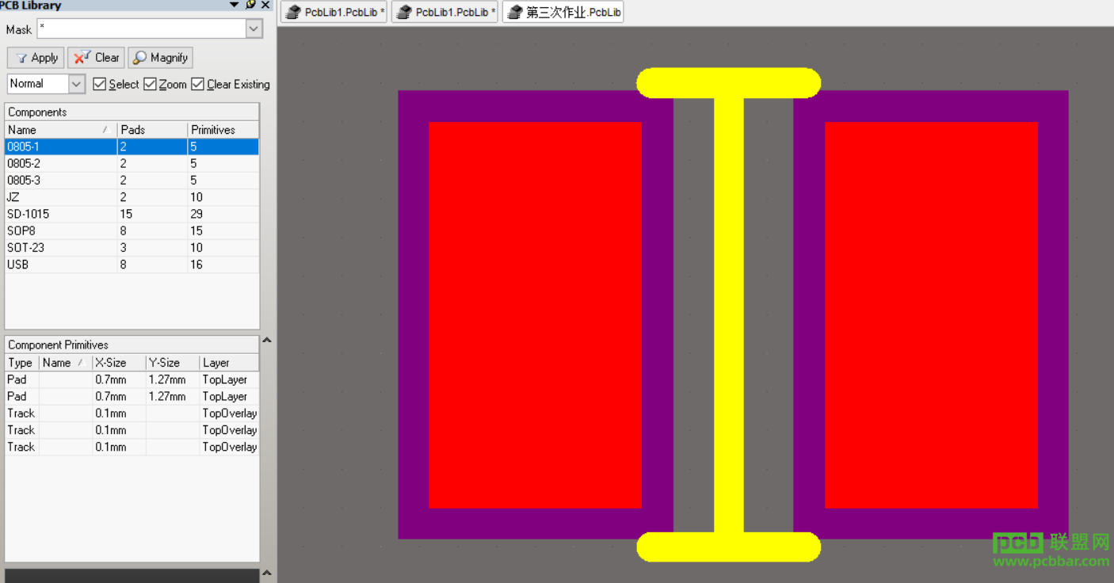Open PCB Library panel options arrow
Image resolution: width=1114 pixels, height=583 pixels.
point(234,5)
